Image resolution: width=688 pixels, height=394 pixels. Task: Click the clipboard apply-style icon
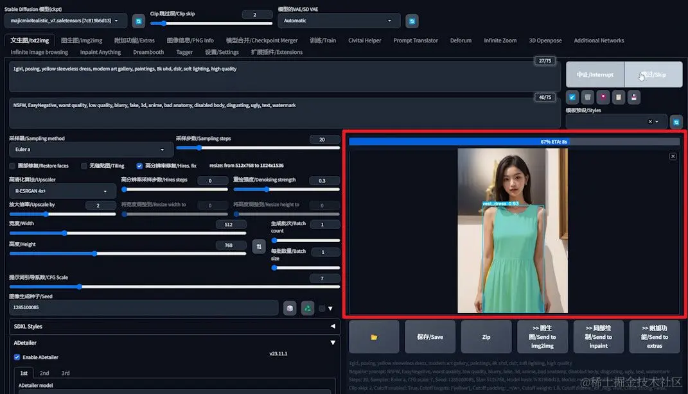pos(618,98)
